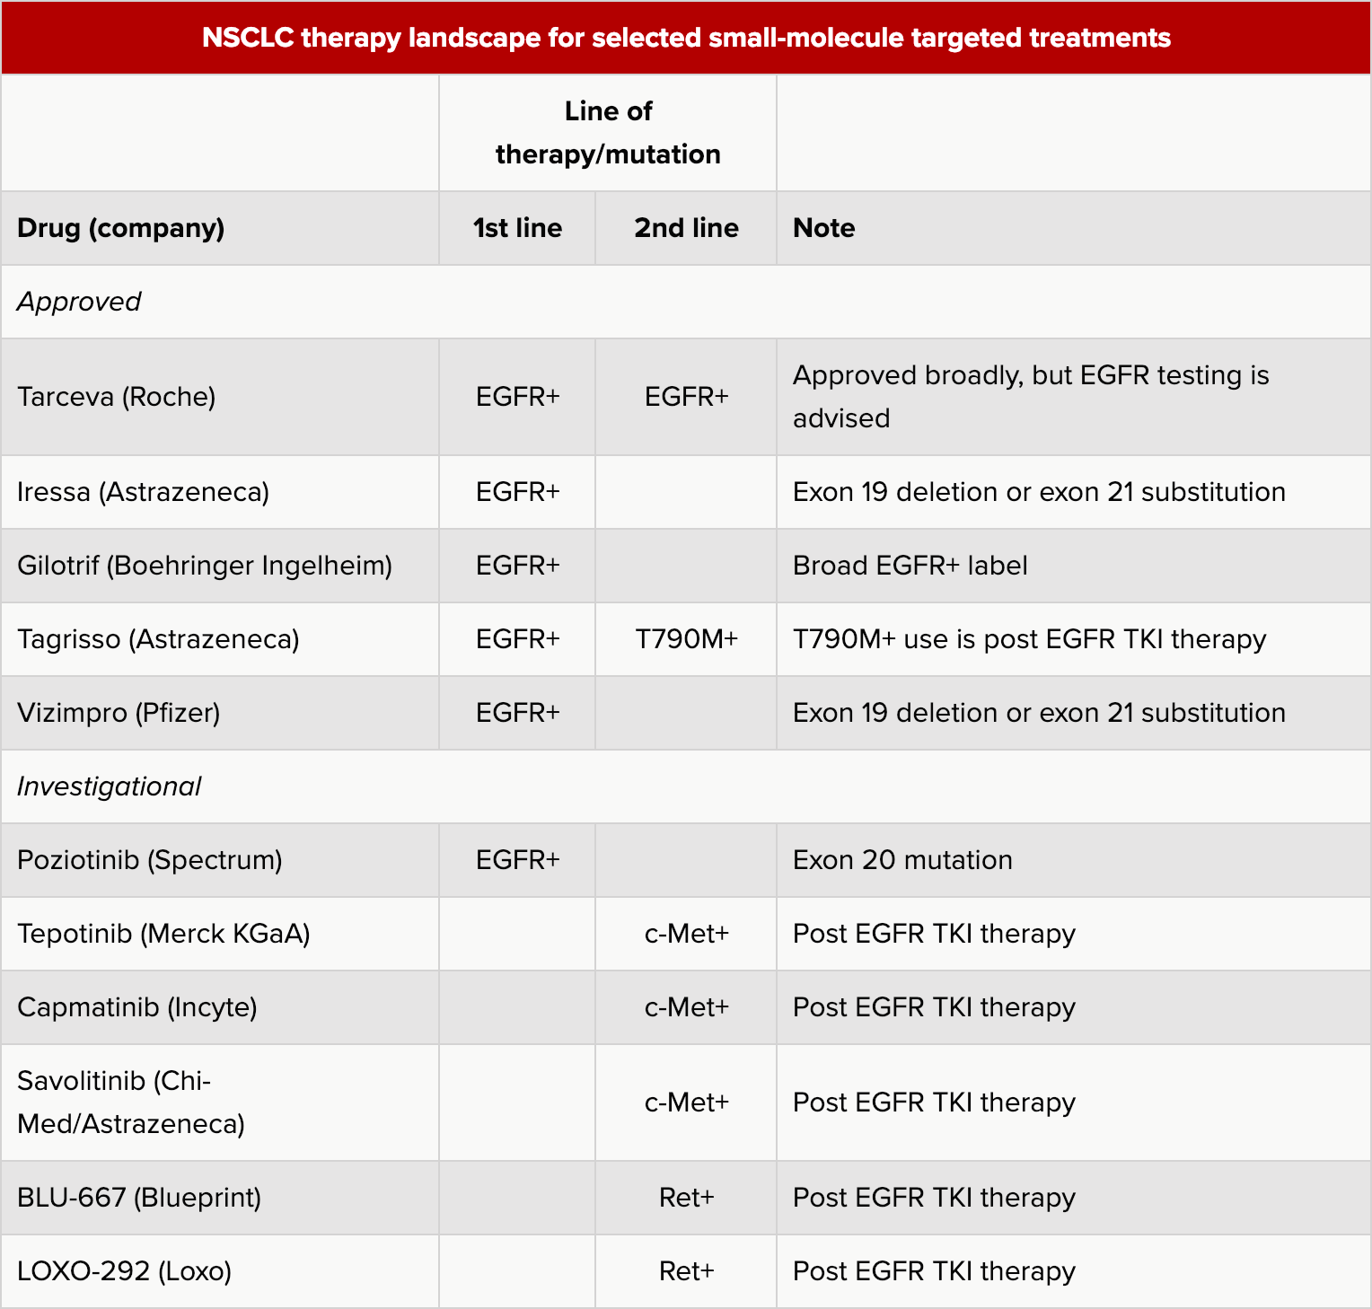Click Capmatinib's c-Met+ cell
Image resolution: width=1372 pixels, height=1309 pixels.
point(687,1007)
